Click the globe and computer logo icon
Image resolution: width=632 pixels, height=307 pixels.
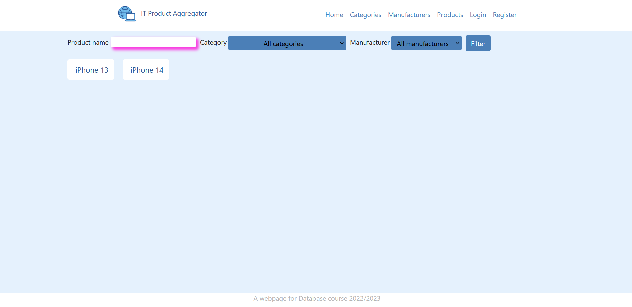click(127, 14)
